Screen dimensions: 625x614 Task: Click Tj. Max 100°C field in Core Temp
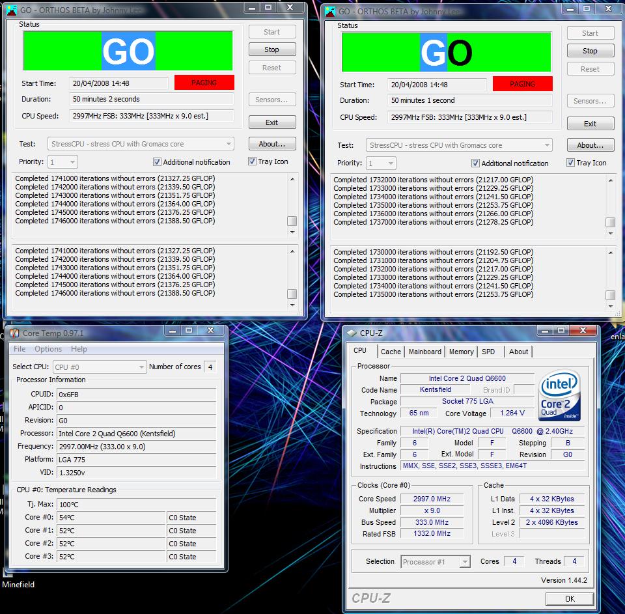click(136, 505)
